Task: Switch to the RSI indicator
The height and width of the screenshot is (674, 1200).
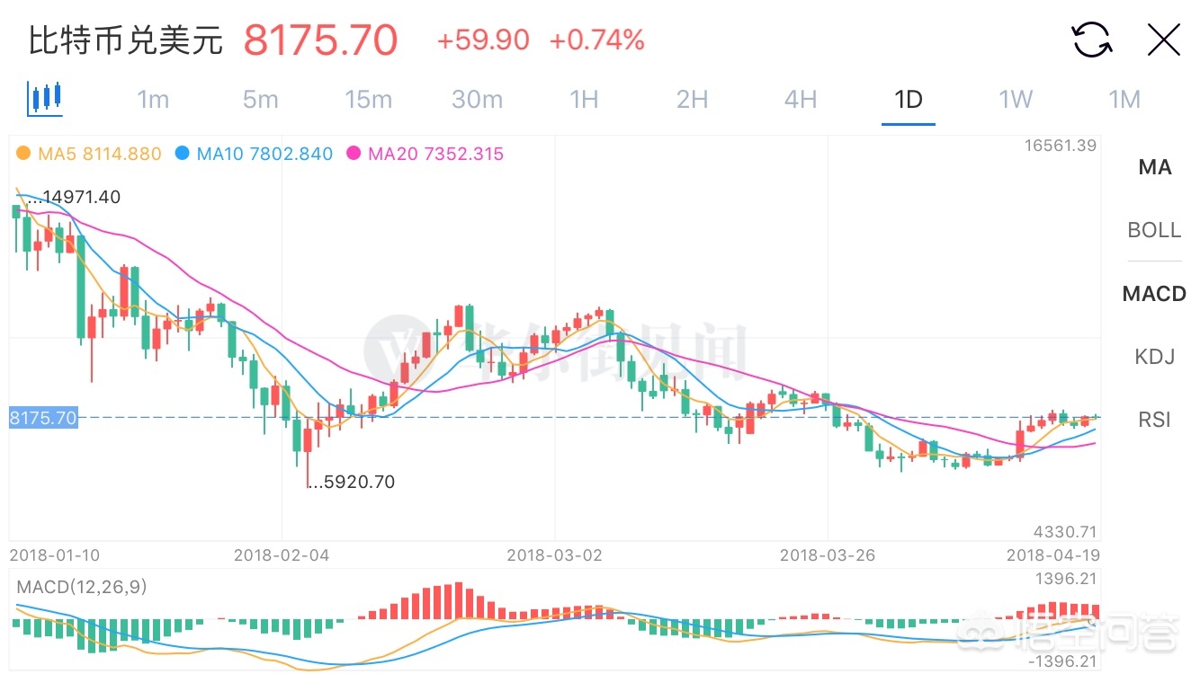Action: pos(1155,419)
